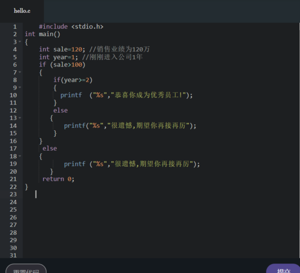
Task: Click line number 23 in gutter
Action: click(x=13, y=194)
